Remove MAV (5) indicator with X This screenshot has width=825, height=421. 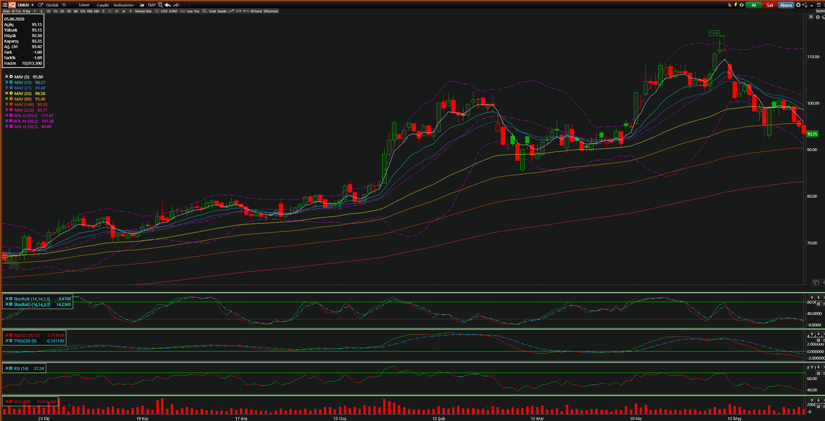7,77
